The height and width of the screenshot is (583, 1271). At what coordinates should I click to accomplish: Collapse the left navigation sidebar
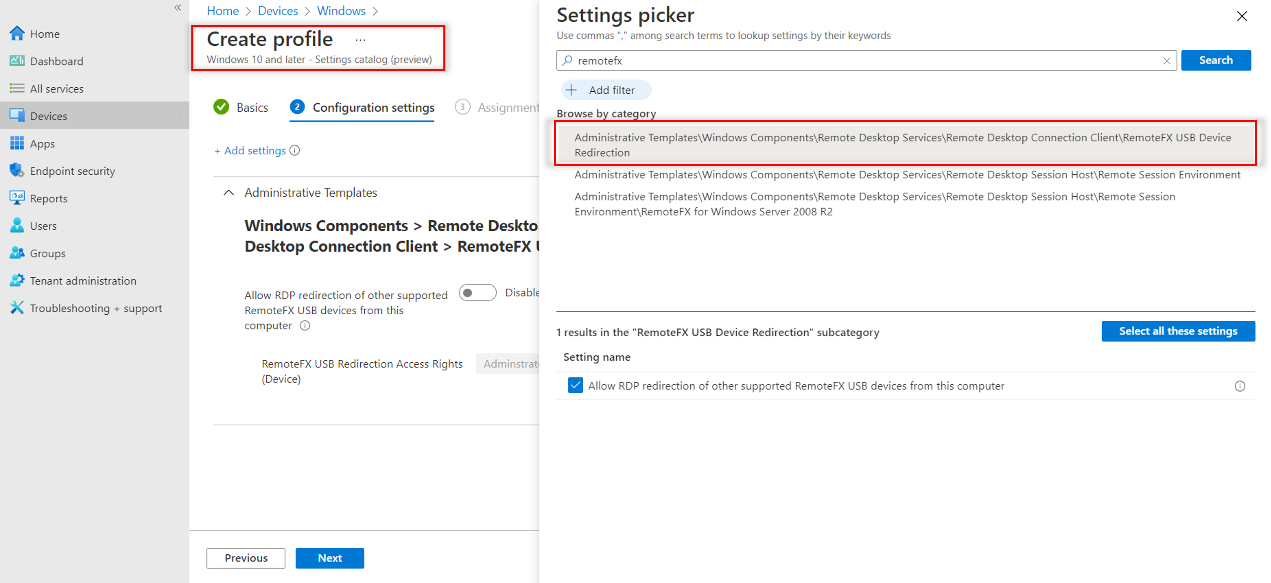(178, 7)
